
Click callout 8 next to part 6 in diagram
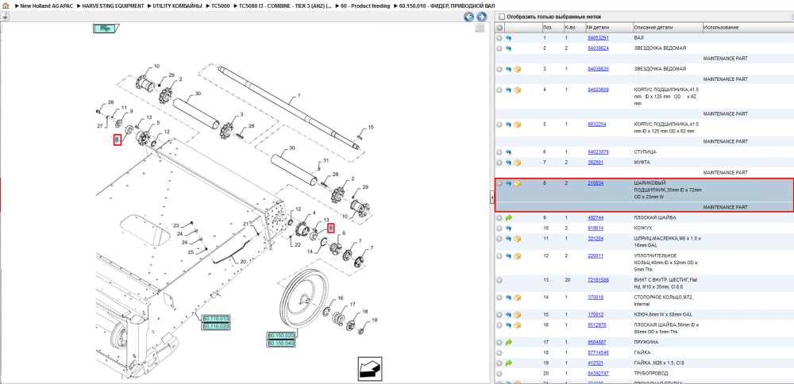(x=330, y=228)
